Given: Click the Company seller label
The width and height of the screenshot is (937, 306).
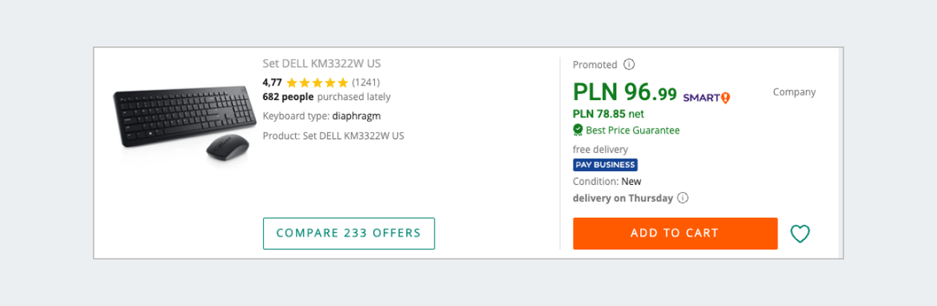Looking at the screenshot, I should [794, 92].
